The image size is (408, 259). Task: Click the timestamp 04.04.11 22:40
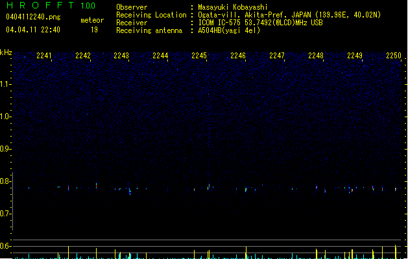33,30
